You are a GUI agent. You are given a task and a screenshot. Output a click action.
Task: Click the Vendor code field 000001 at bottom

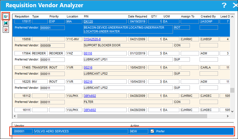[23, 131]
